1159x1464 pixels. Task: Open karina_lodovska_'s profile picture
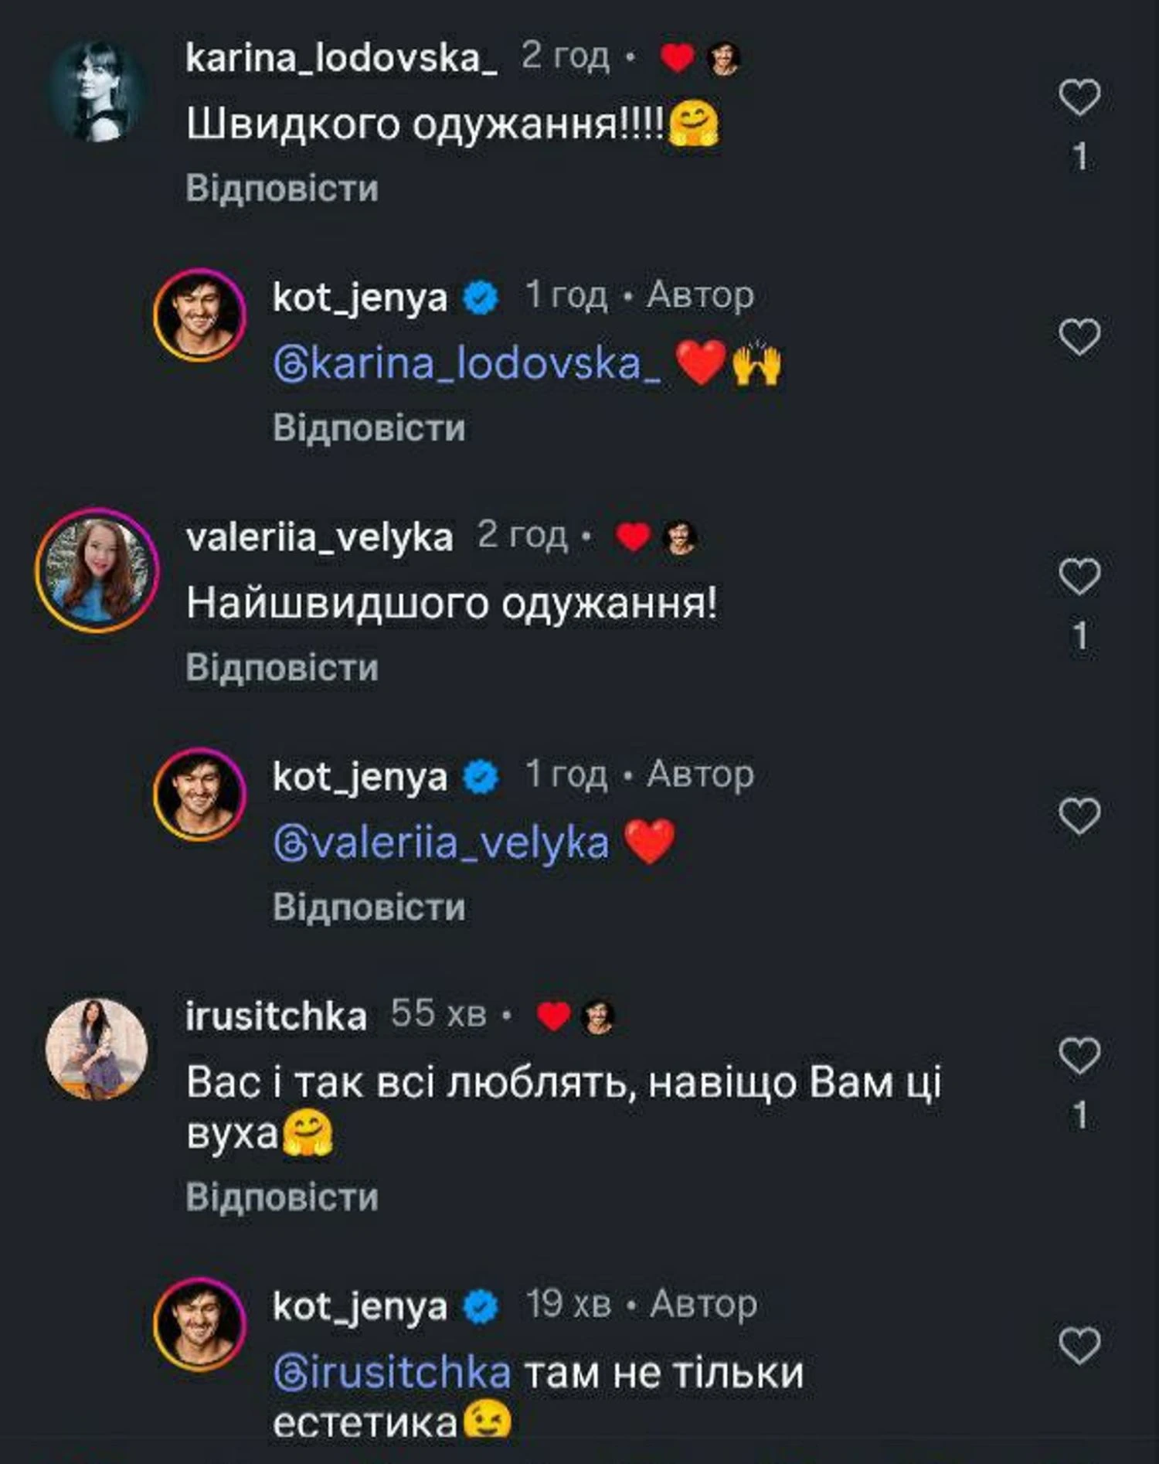point(97,91)
